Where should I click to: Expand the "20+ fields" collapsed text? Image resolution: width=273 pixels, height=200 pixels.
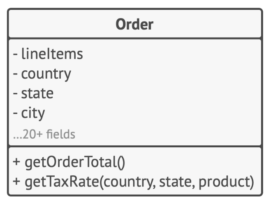click(44, 134)
